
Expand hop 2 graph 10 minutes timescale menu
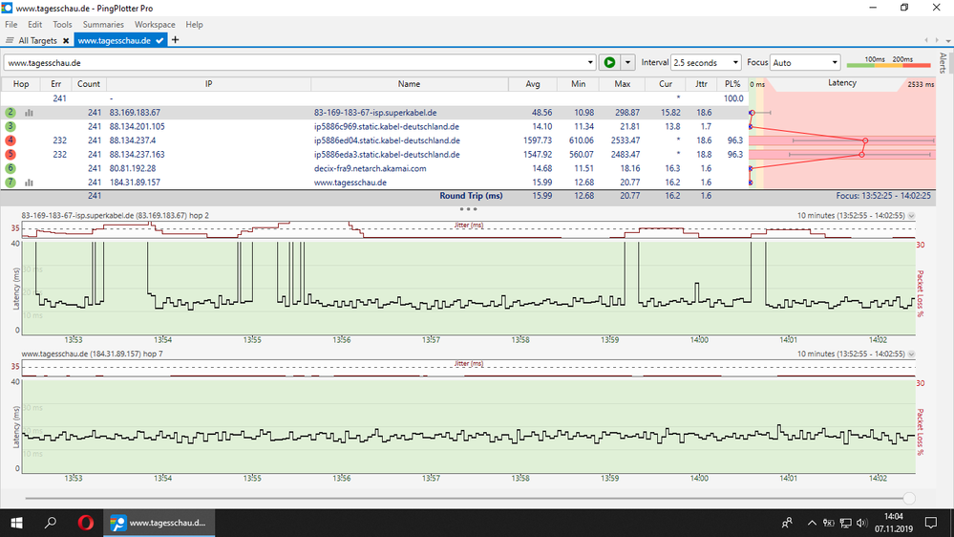point(911,216)
